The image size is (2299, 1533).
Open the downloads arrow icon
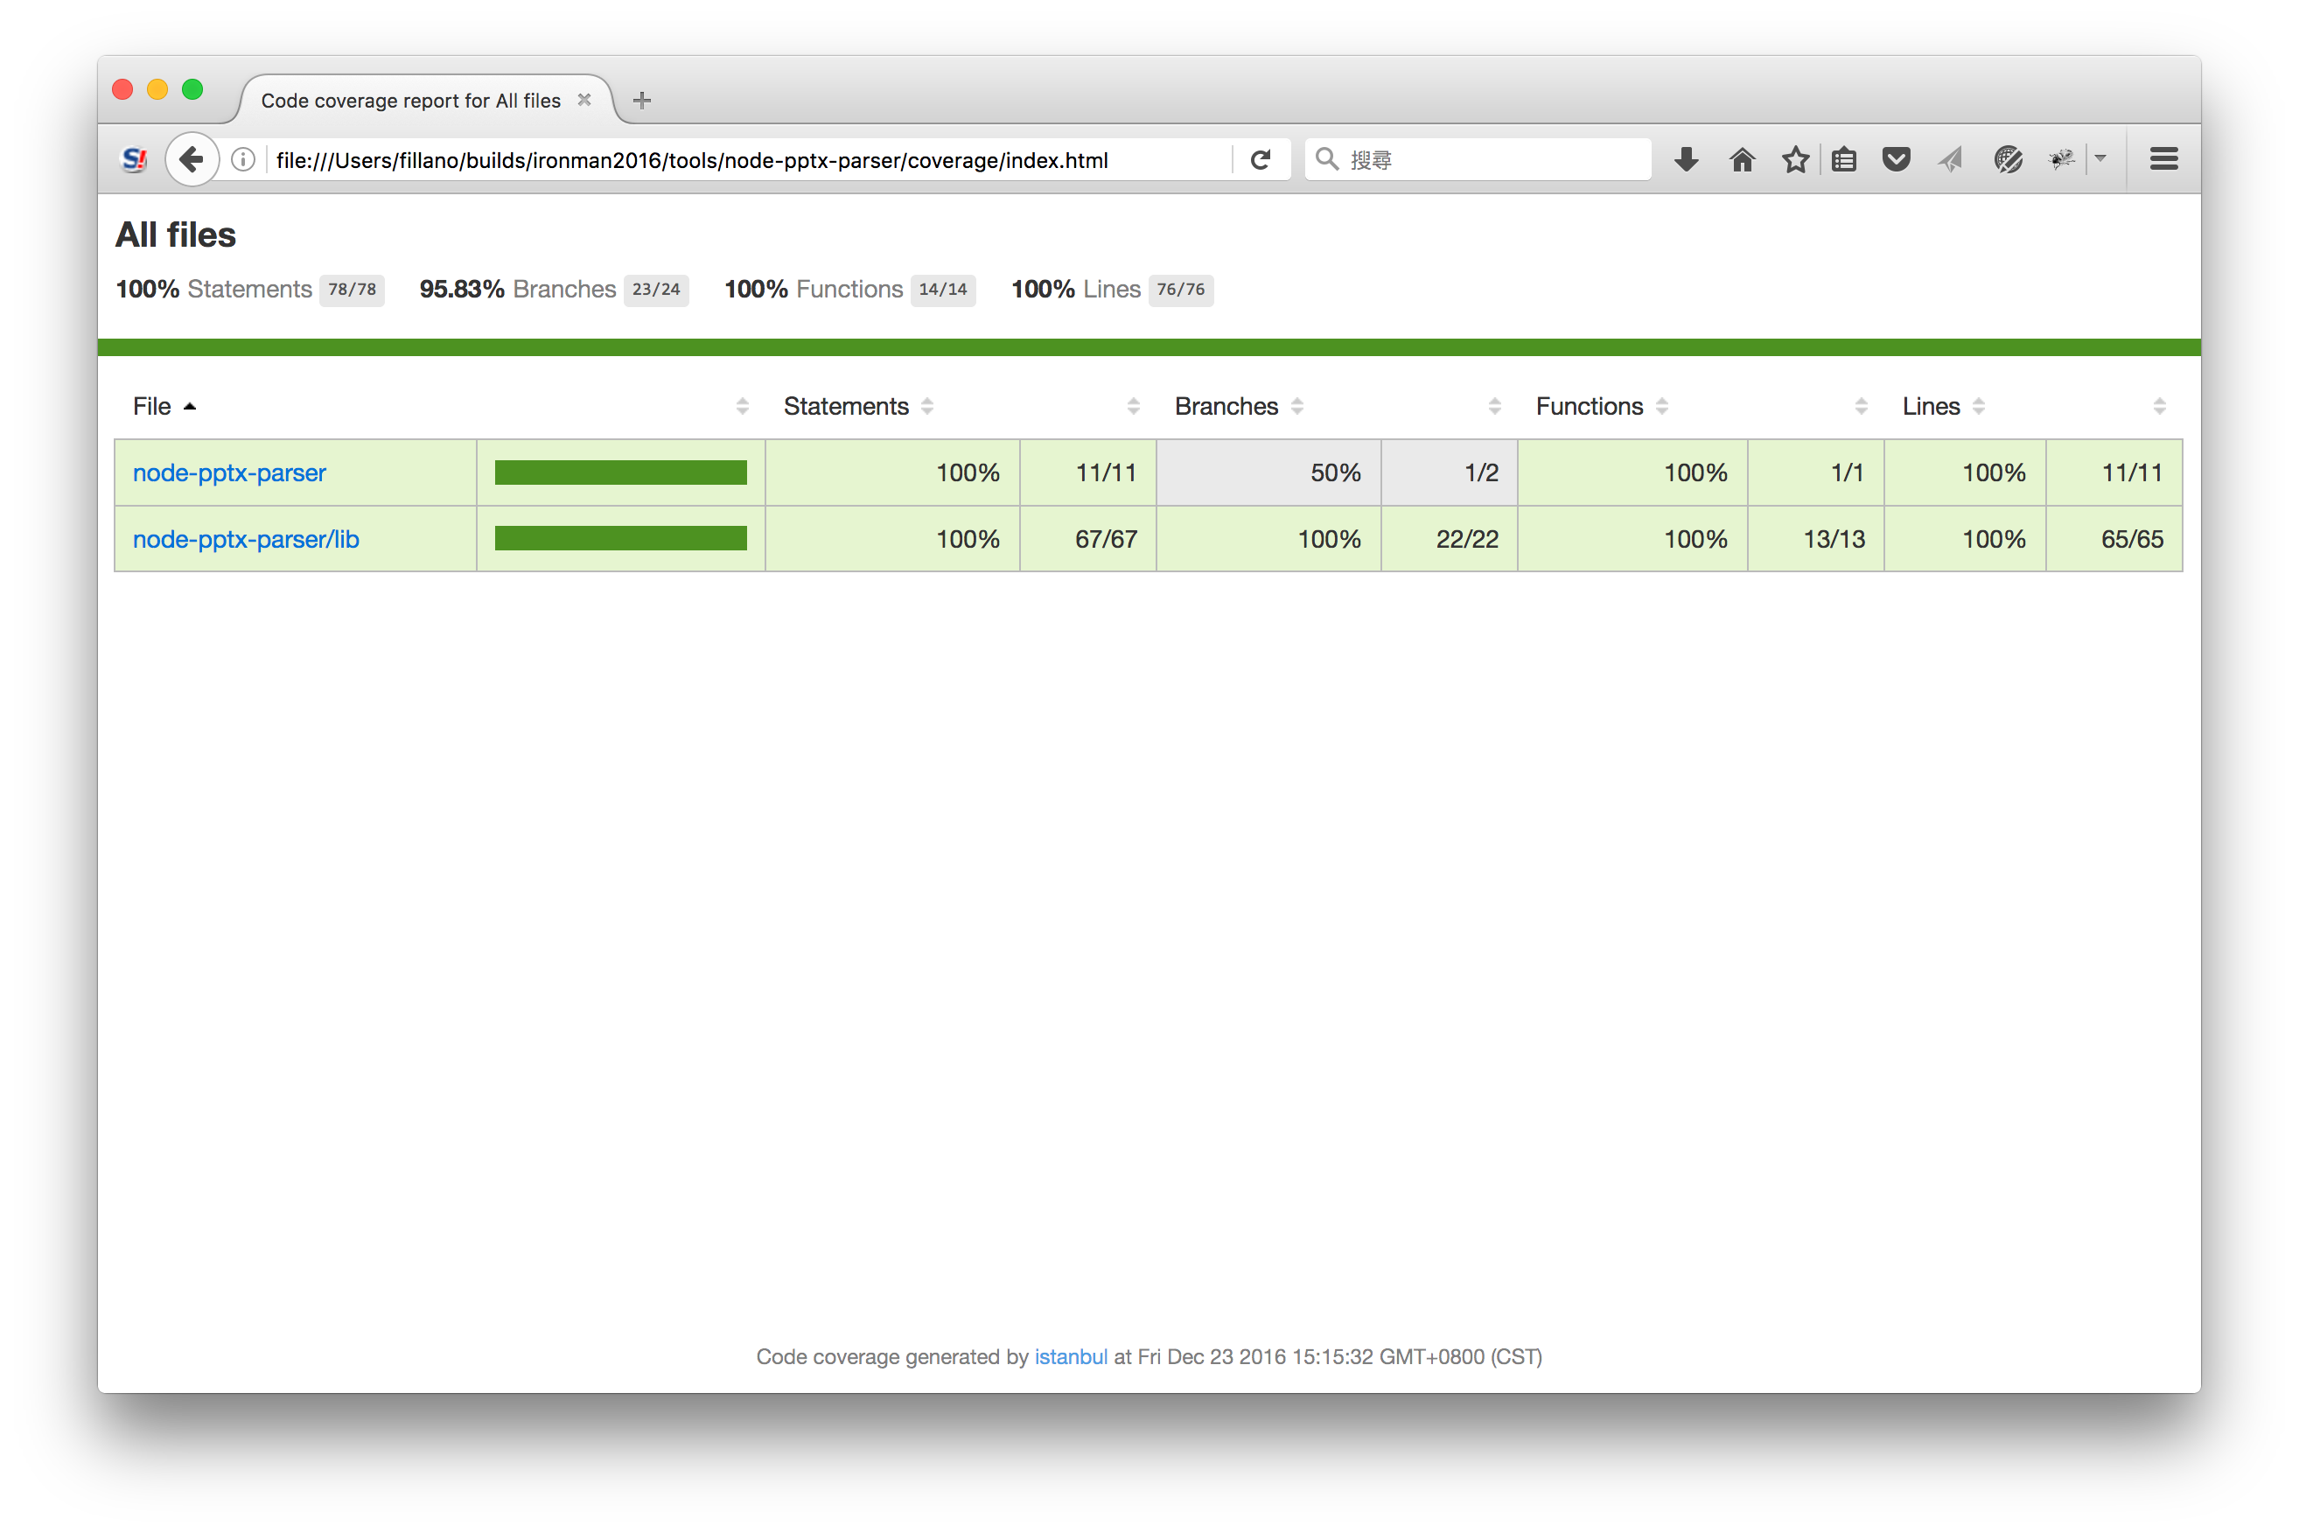pyautogui.click(x=1686, y=159)
